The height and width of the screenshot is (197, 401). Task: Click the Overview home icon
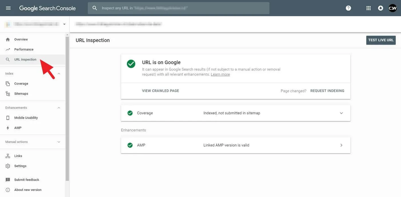(x=8, y=39)
